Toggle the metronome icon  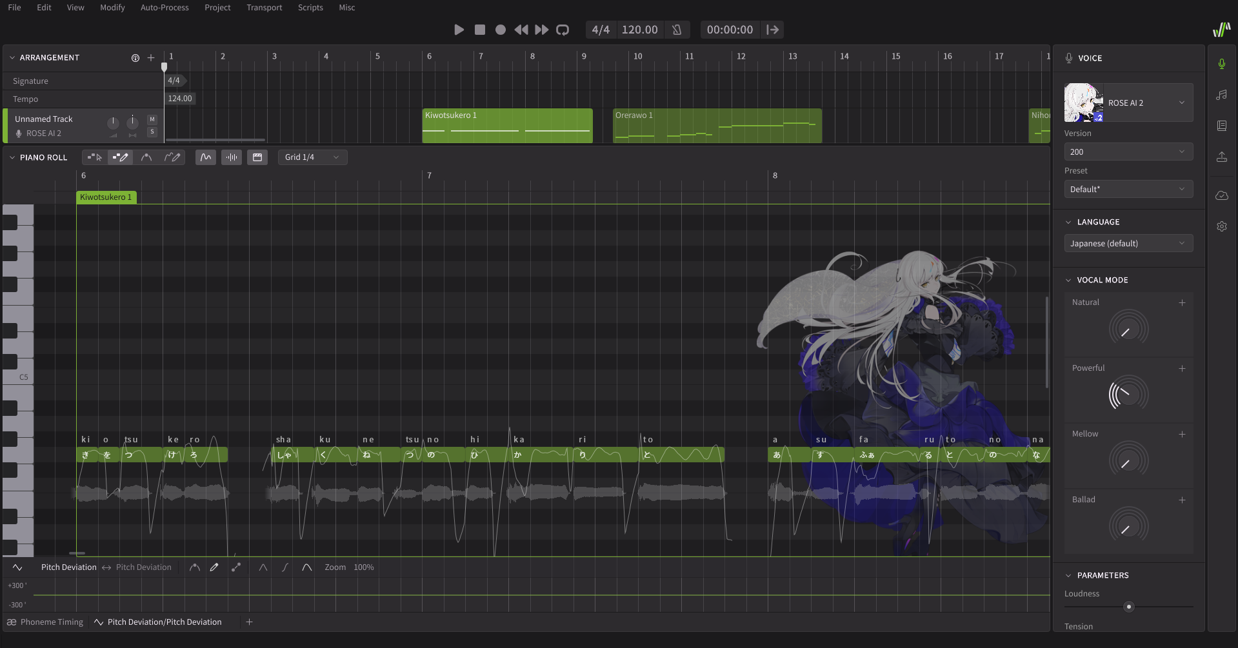pyautogui.click(x=677, y=30)
